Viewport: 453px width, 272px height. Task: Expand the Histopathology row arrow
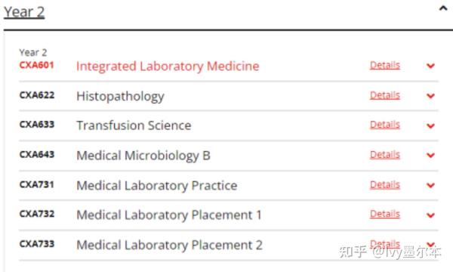click(430, 96)
